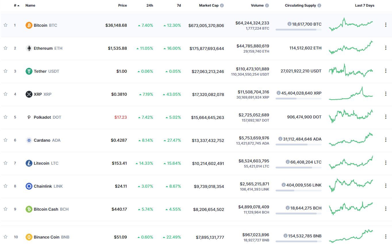
Task: Star the Bitcoin Cash BCH row
Action: click(x=5, y=209)
